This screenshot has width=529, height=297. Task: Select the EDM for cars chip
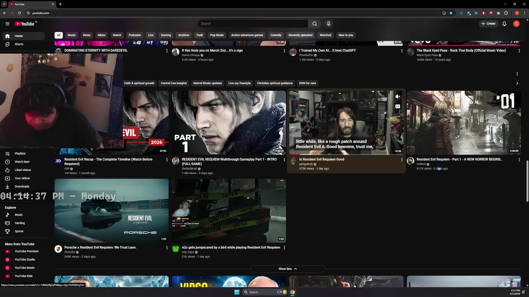[x=307, y=83]
